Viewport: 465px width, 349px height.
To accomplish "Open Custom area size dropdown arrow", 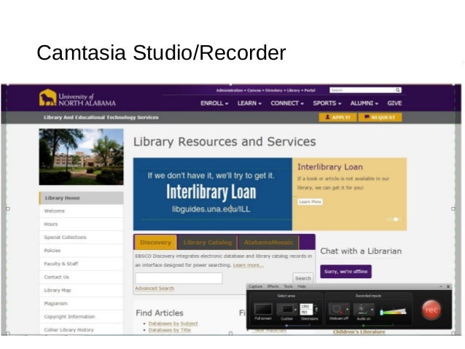I will coord(296,310).
